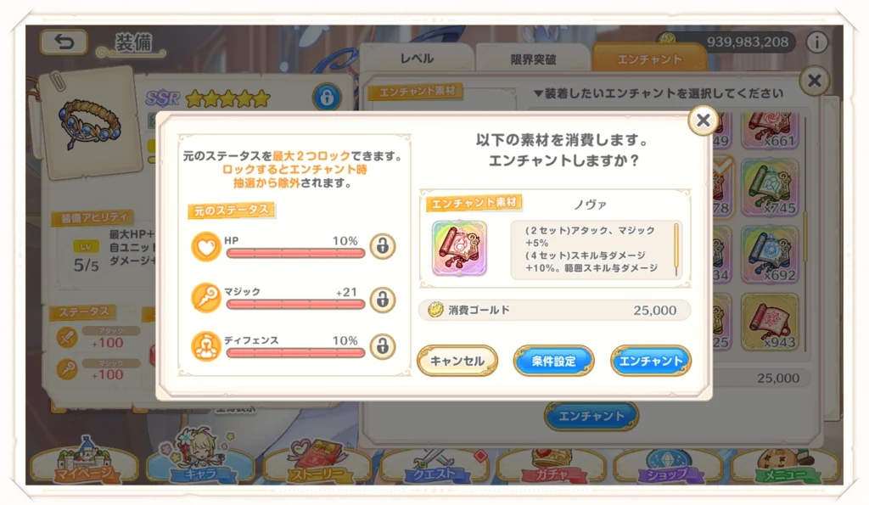Viewport: 869px width, 505px height.
Task: Open 条件設定 condition settings
Action: [x=553, y=361]
